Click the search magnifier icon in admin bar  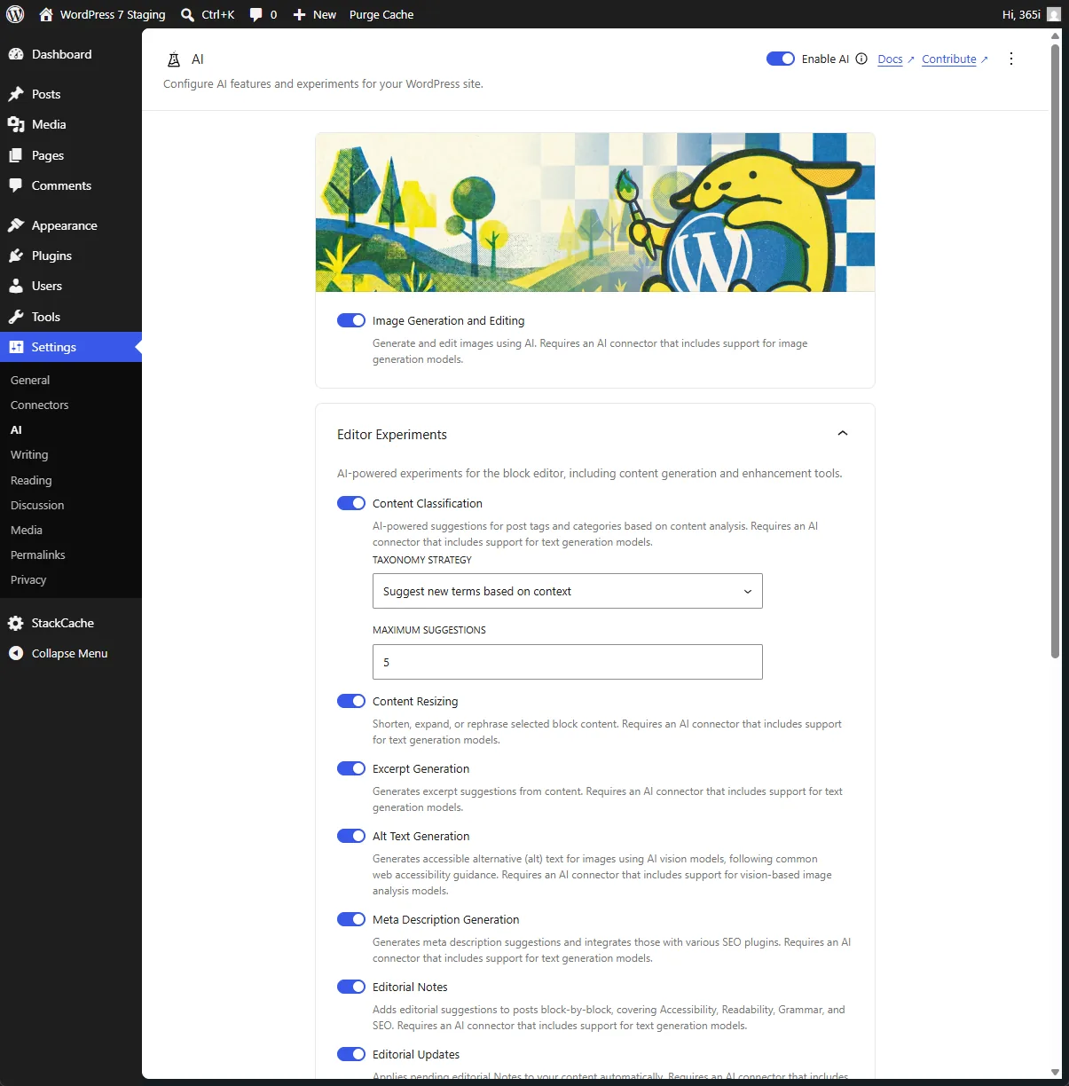[187, 14]
